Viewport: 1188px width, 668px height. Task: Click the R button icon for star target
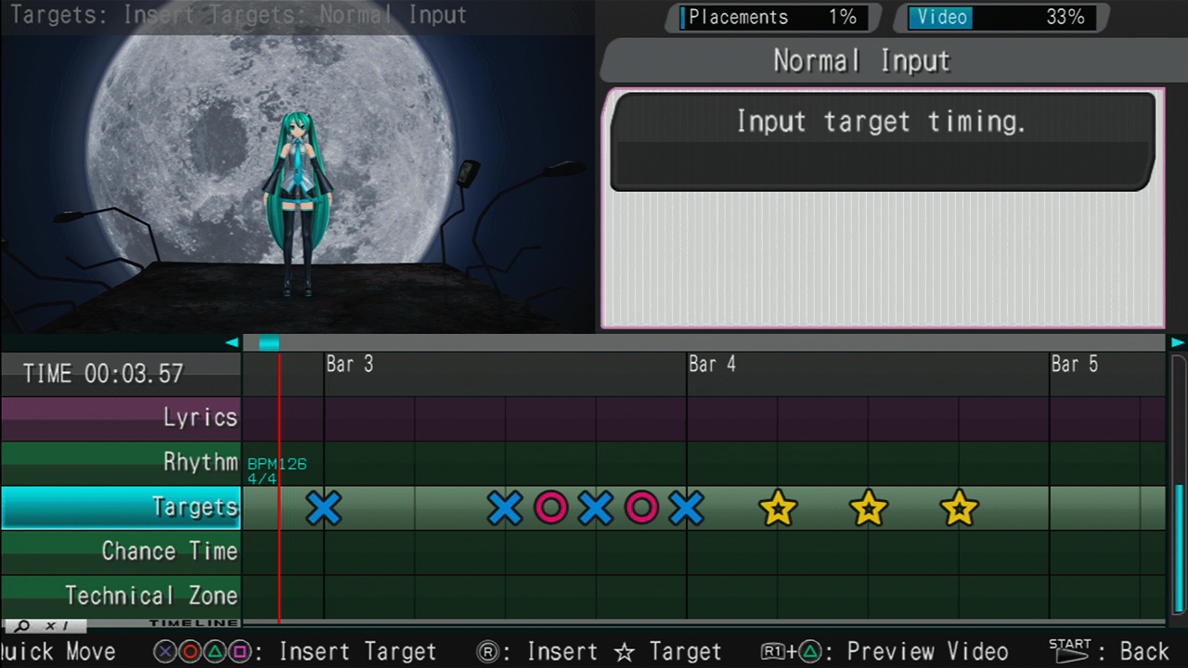point(488,652)
